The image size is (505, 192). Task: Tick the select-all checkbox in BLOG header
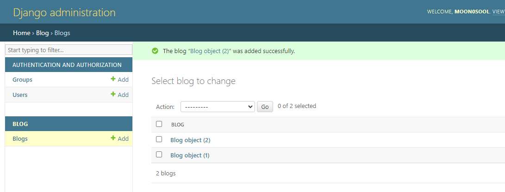(159, 124)
